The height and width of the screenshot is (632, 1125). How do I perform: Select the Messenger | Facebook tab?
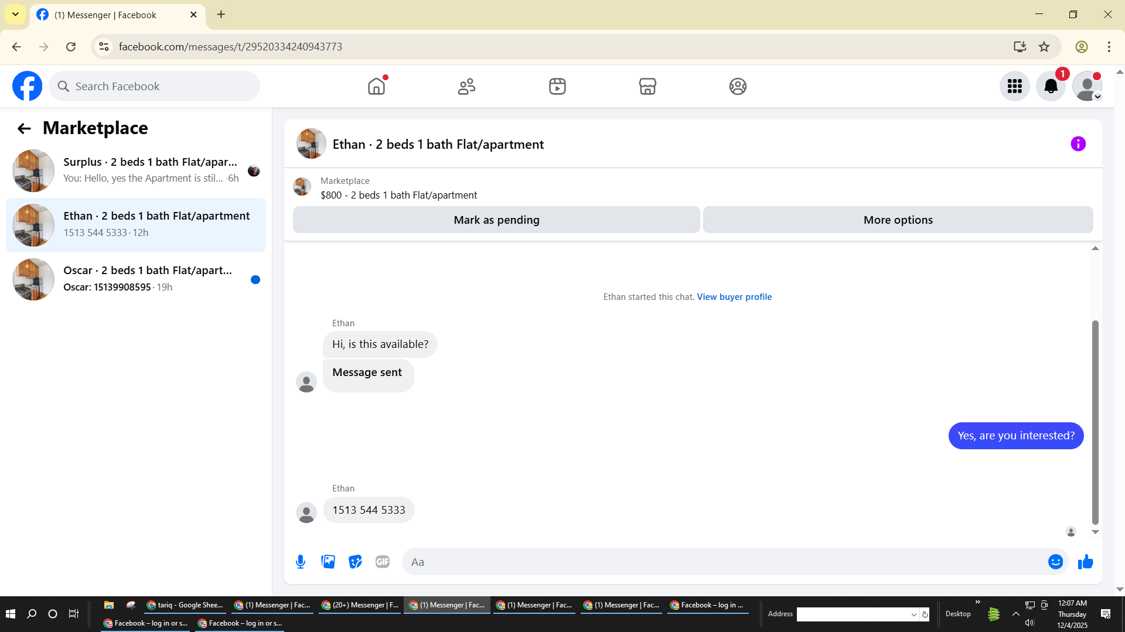117,15
